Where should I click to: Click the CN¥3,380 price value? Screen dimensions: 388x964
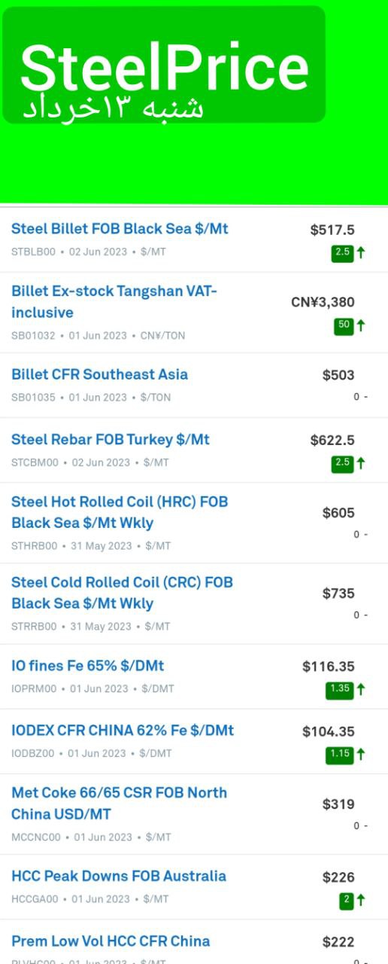(x=323, y=303)
